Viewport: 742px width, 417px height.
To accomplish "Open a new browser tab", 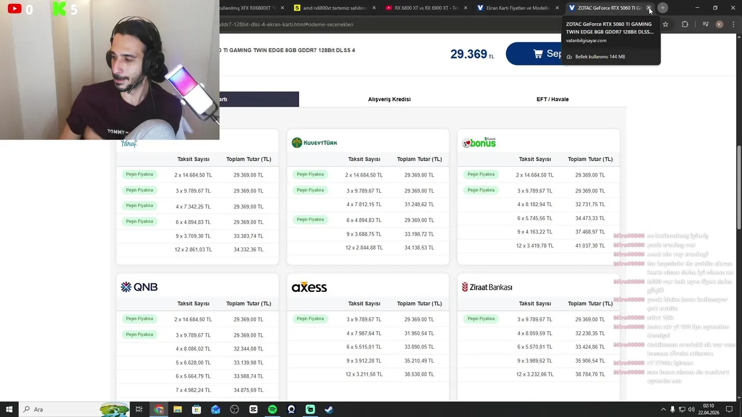I will tap(663, 8).
